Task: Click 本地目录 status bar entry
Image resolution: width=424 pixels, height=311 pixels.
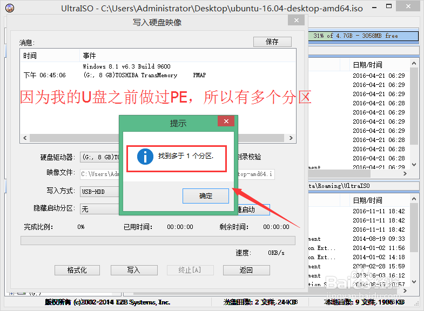Action: pyautogui.click(x=365, y=302)
